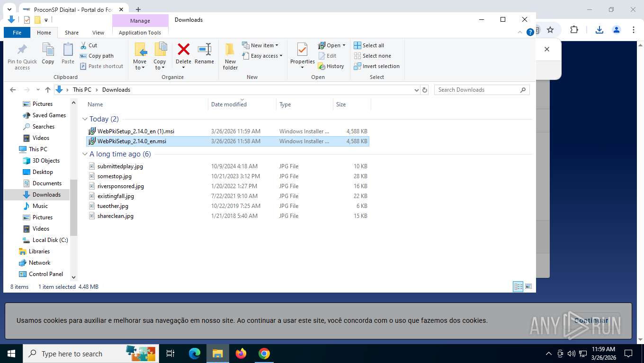Click This PC in the address breadcrumb

click(82, 90)
